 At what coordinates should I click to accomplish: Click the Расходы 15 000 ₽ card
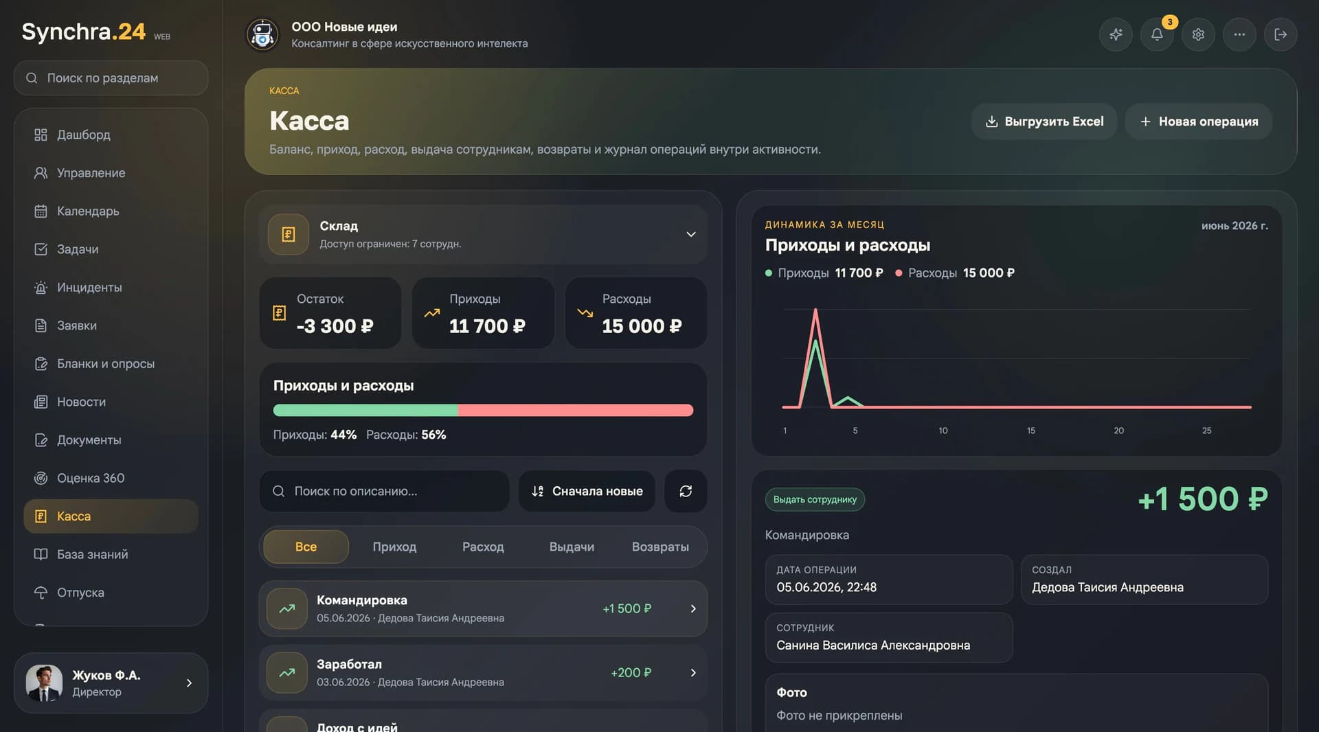[x=636, y=312]
